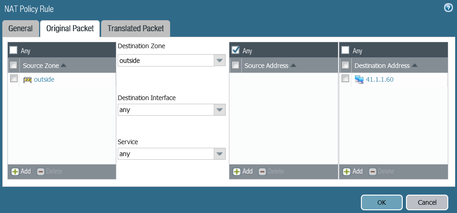Enable the Any checkbox for Source Zone
The height and width of the screenshot is (213, 457).
click(x=14, y=50)
